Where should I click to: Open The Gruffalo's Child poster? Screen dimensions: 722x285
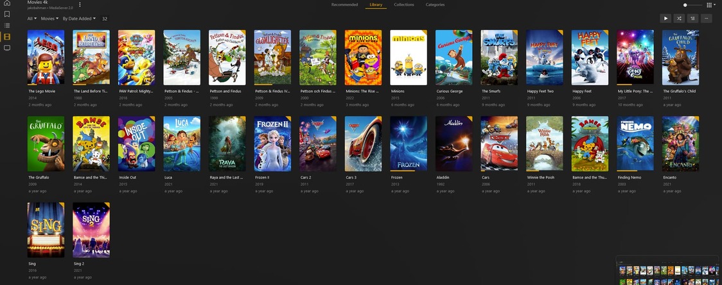tap(680, 58)
